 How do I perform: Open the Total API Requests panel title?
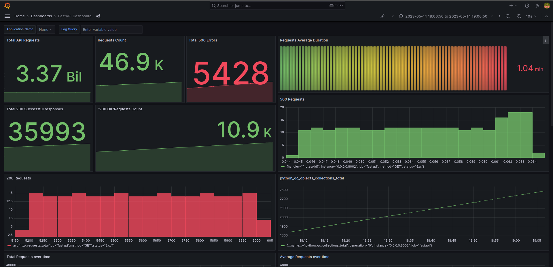[x=23, y=40]
